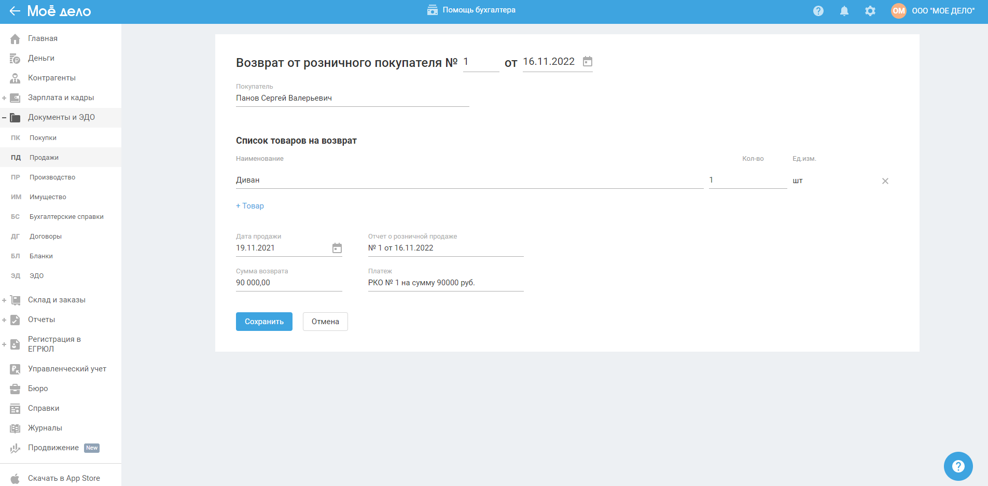Open calendar for Дата продажи field
988x486 pixels.
337,248
